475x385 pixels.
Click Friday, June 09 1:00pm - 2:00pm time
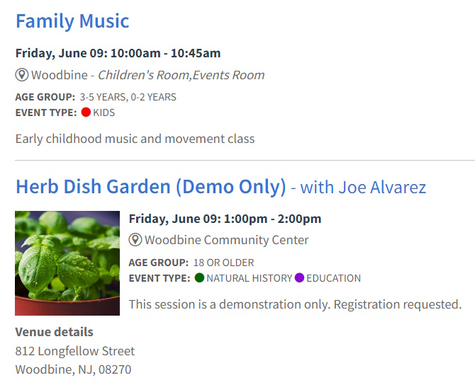coord(225,219)
